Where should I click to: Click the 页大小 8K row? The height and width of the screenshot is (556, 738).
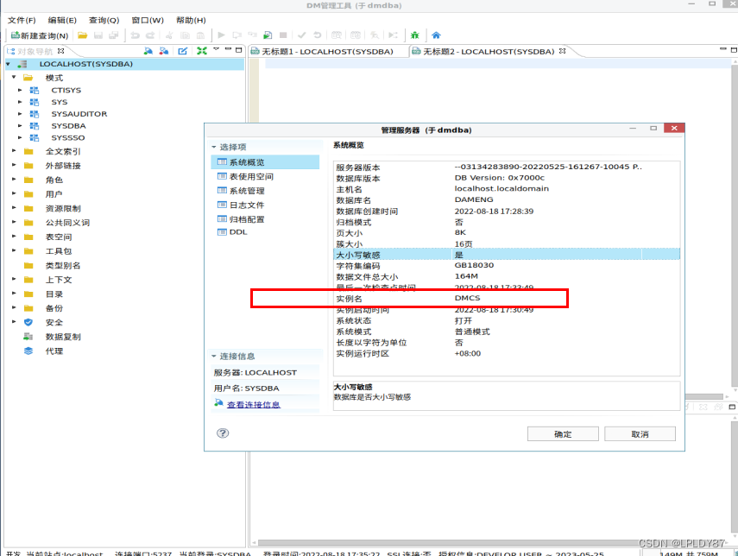tap(507, 232)
